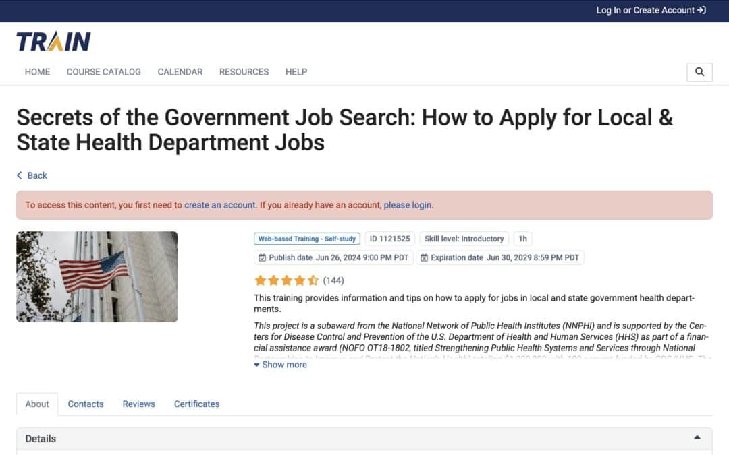Click the search magnifier icon

pyautogui.click(x=699, y=71)
